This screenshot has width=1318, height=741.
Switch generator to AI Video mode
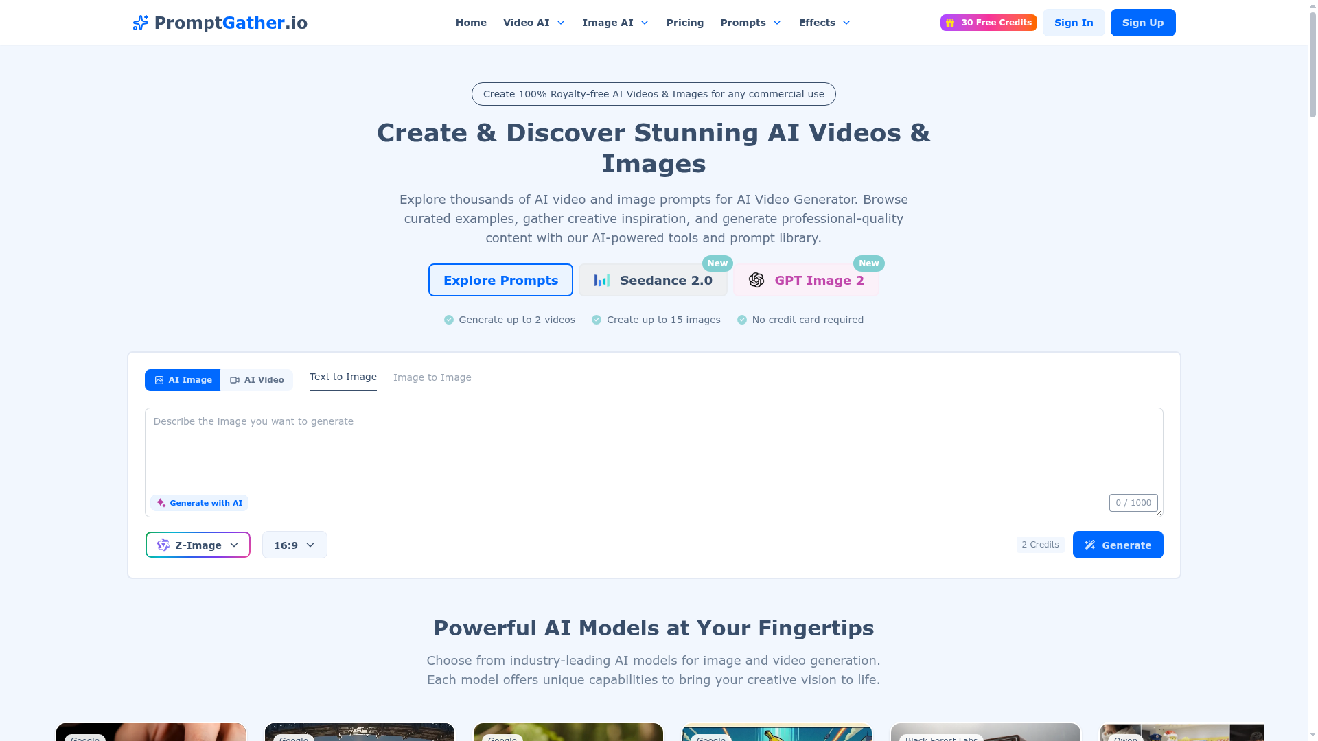(x=257, y=380)
